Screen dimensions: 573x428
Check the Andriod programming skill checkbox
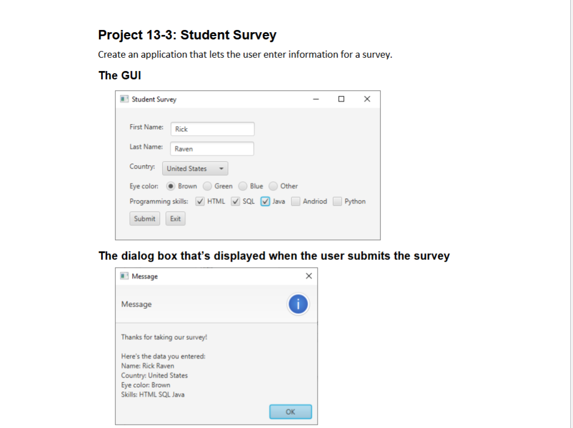click(295, 201)
